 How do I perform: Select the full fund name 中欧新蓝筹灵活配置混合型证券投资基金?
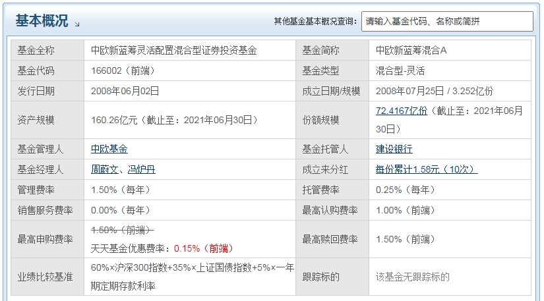(x=174, y=50)
